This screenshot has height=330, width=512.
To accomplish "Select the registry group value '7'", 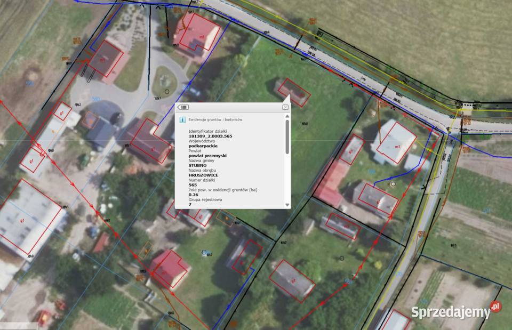I will 190,204.
